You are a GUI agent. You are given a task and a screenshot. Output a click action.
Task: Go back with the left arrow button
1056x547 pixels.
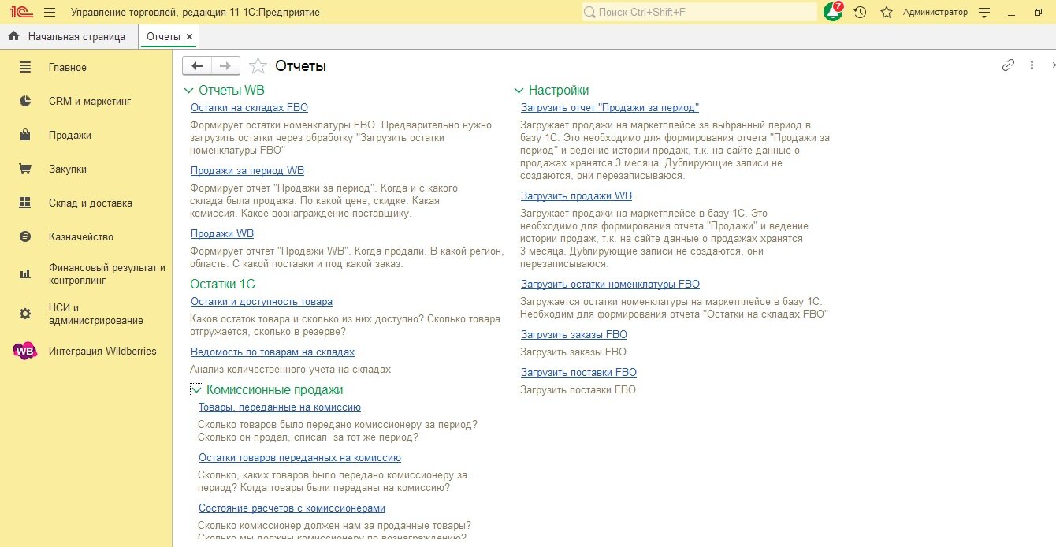[x=197, y=66]
